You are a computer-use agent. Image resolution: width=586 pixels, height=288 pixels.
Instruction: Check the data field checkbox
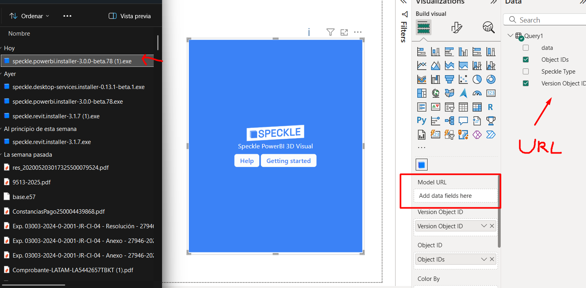526,48
